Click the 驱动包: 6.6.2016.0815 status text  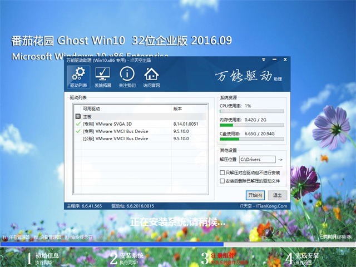(132, 206)
